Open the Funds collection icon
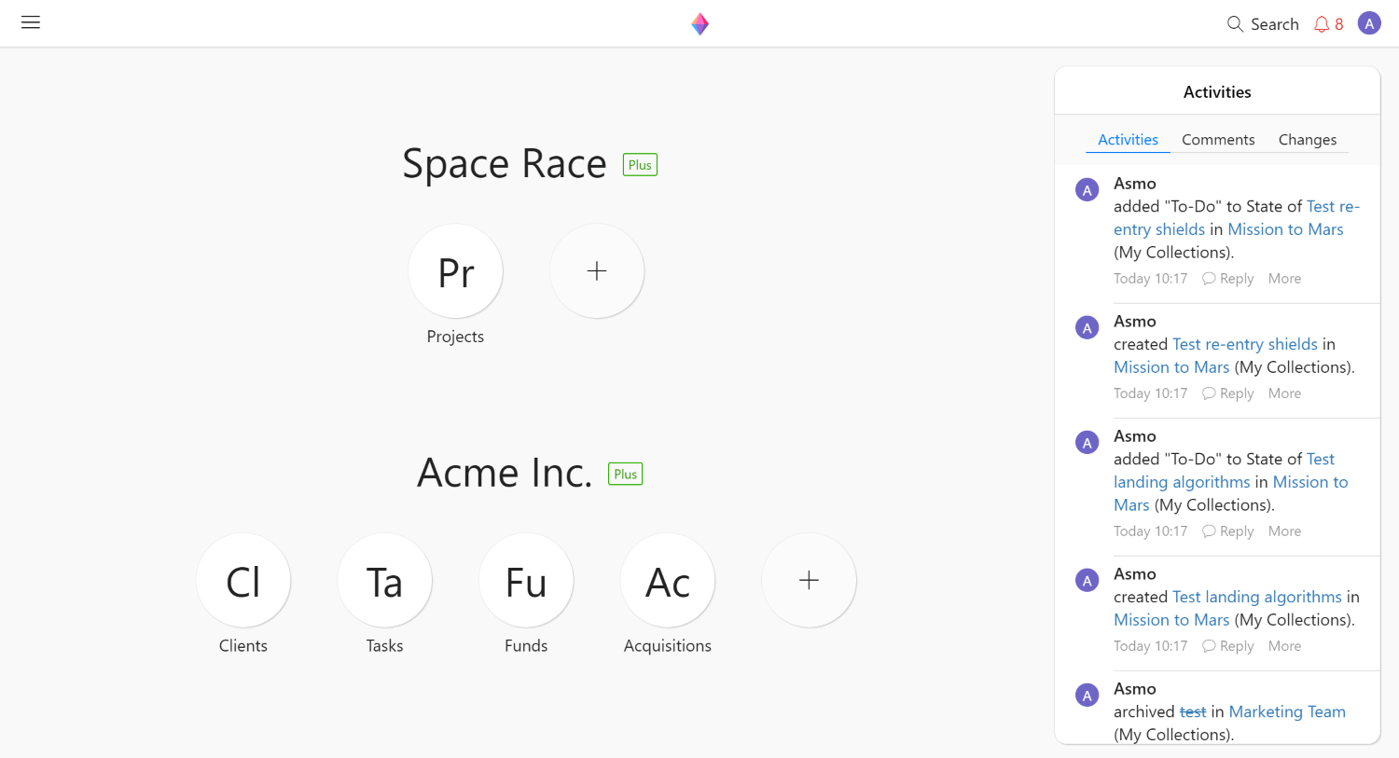1399x758 pixels. click(526, 580)
